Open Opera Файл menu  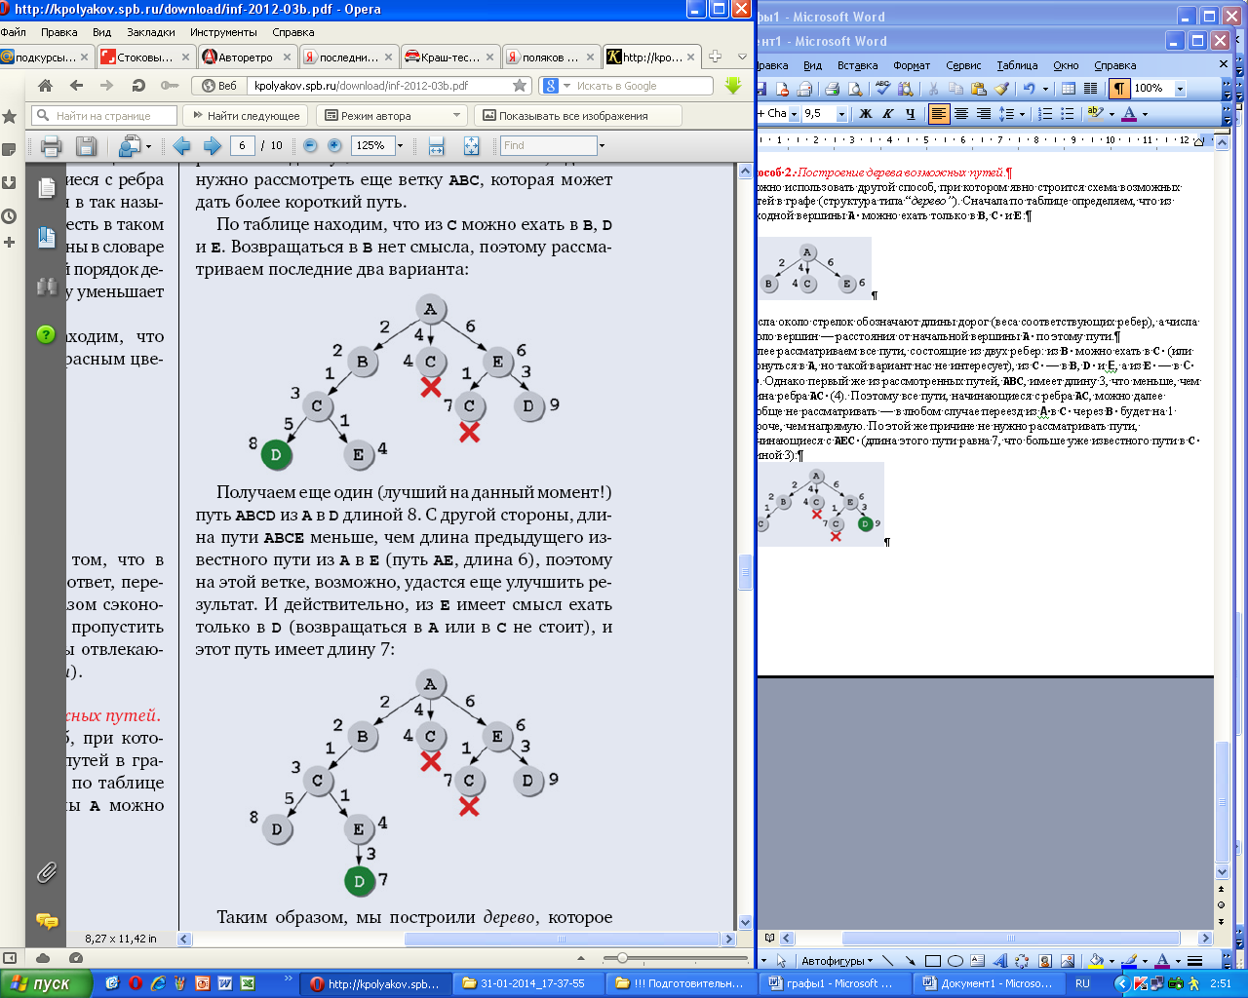coord(13,32)
